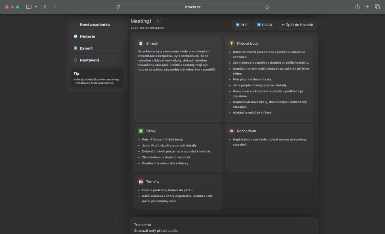The height and width of the screenshot is (234, 385).
Task: Click the light bulb icon for Klíčové body
Action: click(232, 44)
